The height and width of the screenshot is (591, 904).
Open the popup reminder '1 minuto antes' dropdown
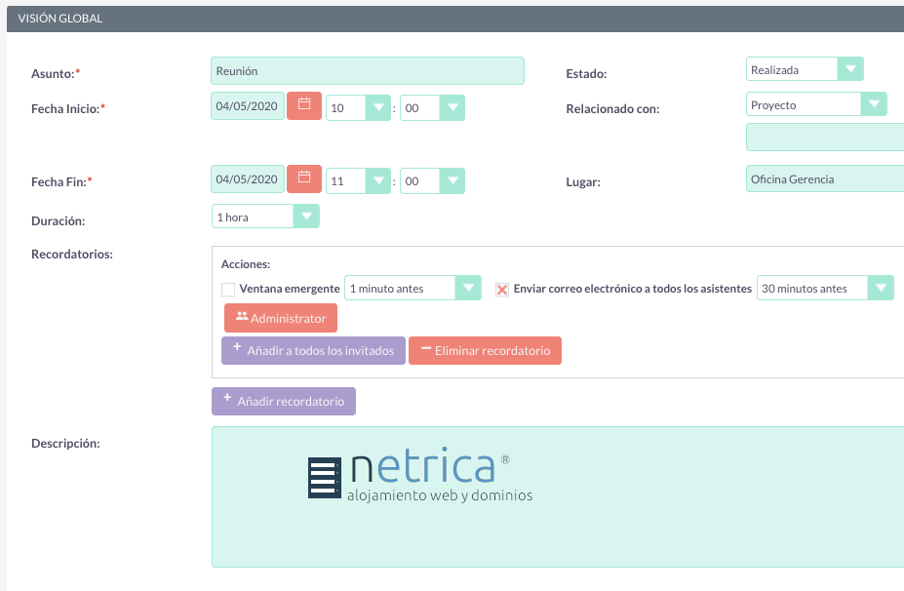coord(413,288)
